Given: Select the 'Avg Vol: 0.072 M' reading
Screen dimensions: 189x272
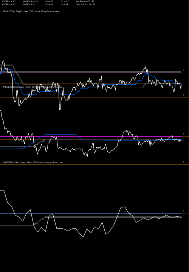Looking at the screenshot, I should [x=85, y=2].
